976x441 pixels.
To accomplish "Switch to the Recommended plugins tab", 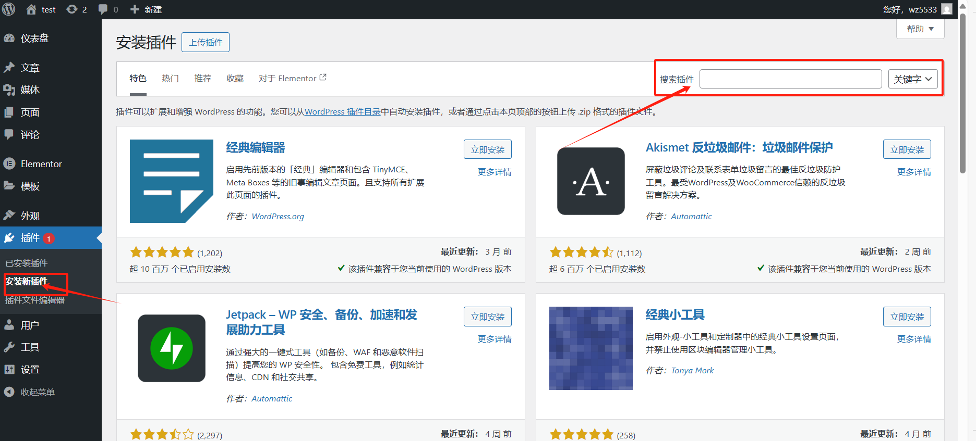I will 202,79.
